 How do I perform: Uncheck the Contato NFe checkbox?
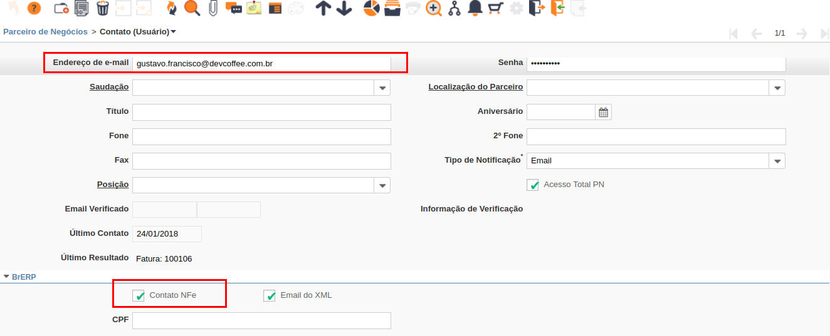click(139, 295)
